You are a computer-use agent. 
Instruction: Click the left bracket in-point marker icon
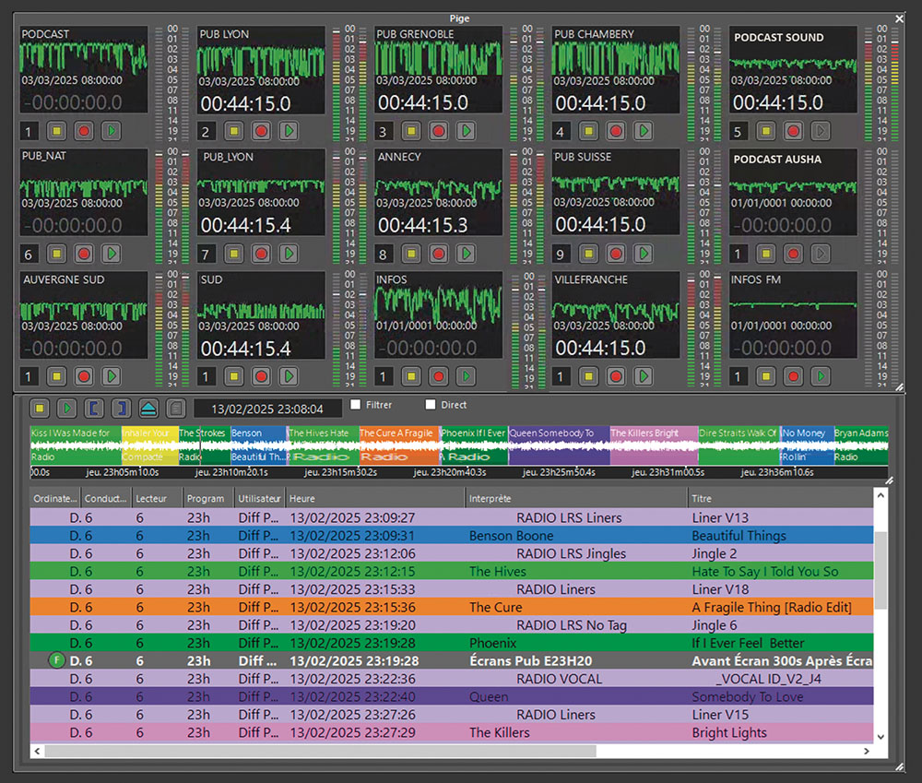94,408
